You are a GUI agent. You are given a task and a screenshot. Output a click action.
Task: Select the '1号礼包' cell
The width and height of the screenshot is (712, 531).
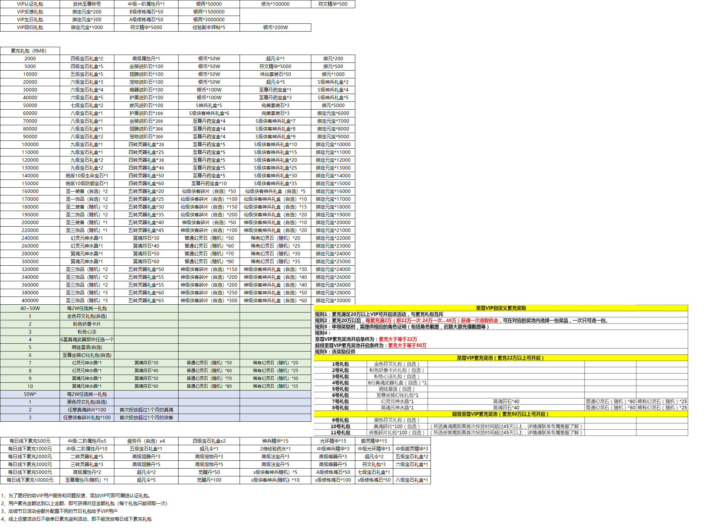[x=340, y=364]
